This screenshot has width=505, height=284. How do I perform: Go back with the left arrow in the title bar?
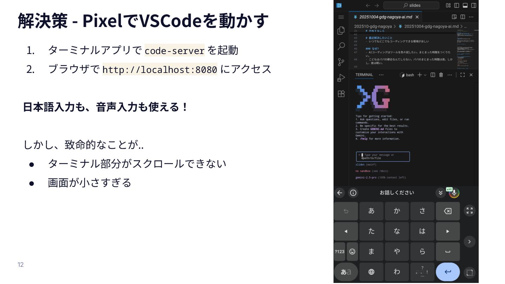click(x=368, y=5)
